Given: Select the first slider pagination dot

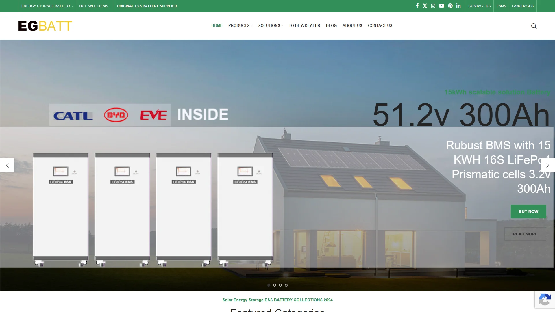Looking at the screenshot, I should point(269,285).
